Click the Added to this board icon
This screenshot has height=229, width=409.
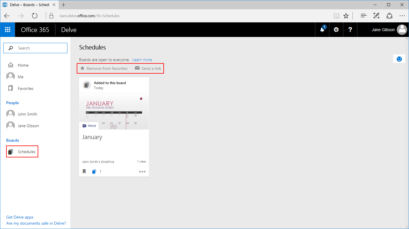87,85
